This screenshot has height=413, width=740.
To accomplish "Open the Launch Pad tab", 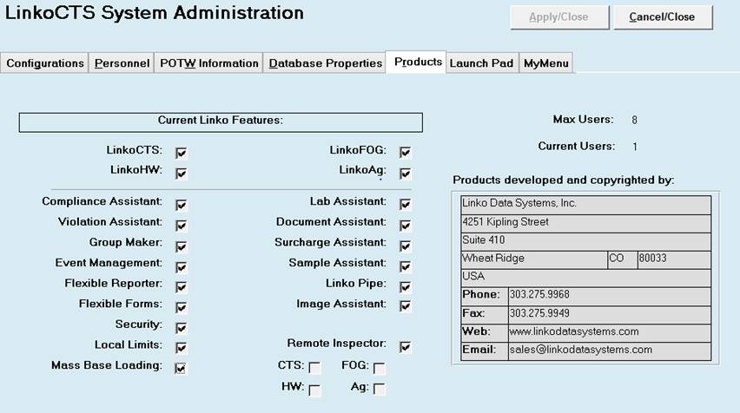I will 481,63.
